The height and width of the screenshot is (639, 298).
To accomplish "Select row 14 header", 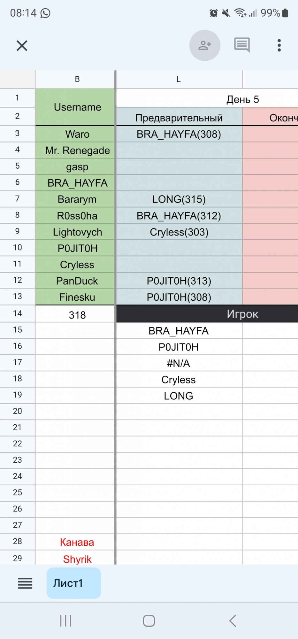I will coord(18,313).
